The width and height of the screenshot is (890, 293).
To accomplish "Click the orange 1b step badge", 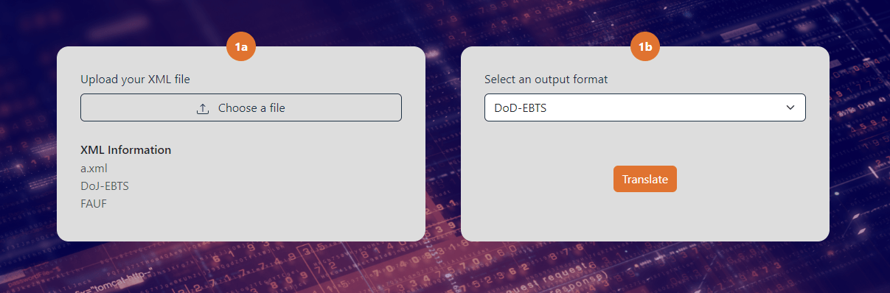I will 645,47.
